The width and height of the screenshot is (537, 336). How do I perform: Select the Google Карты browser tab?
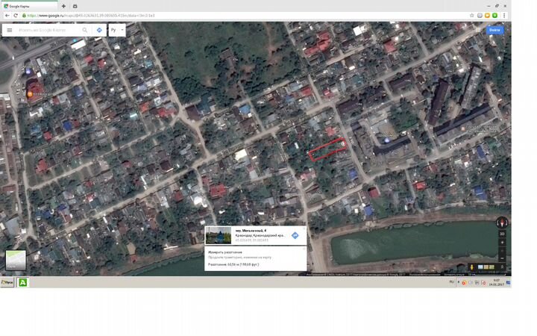[x=30, y=5]
